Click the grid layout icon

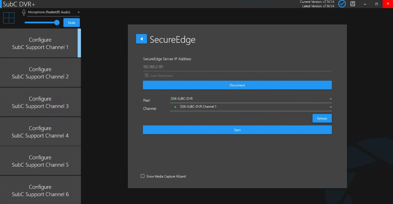(x=9, y=18)
